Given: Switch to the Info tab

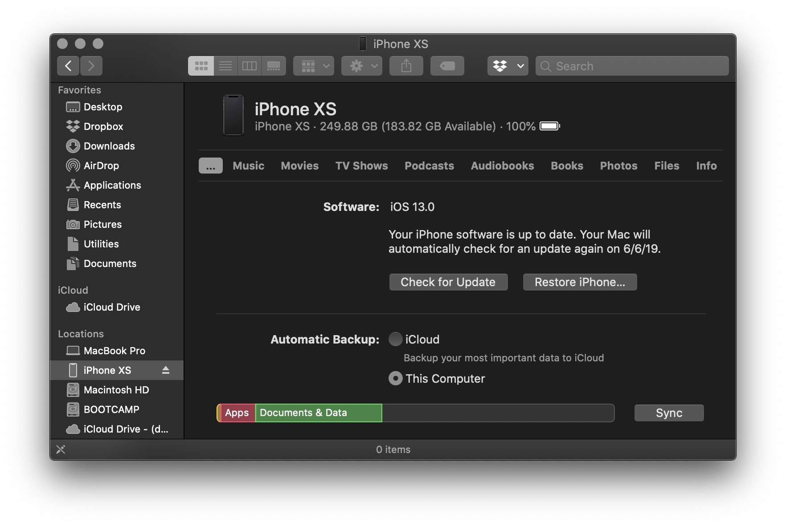Looking at the screenshot, I should 707,166.
